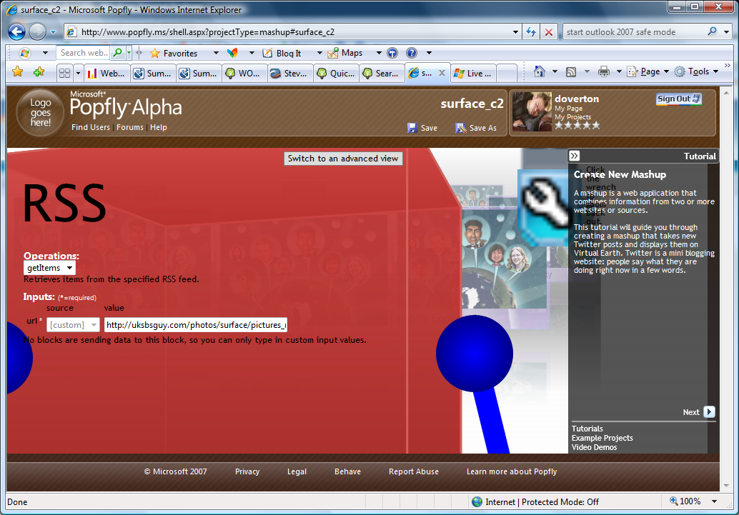Screen dimensions: 739x515
Task: Expand the address bar history dropdown
Action: click(x=515, y=32)
